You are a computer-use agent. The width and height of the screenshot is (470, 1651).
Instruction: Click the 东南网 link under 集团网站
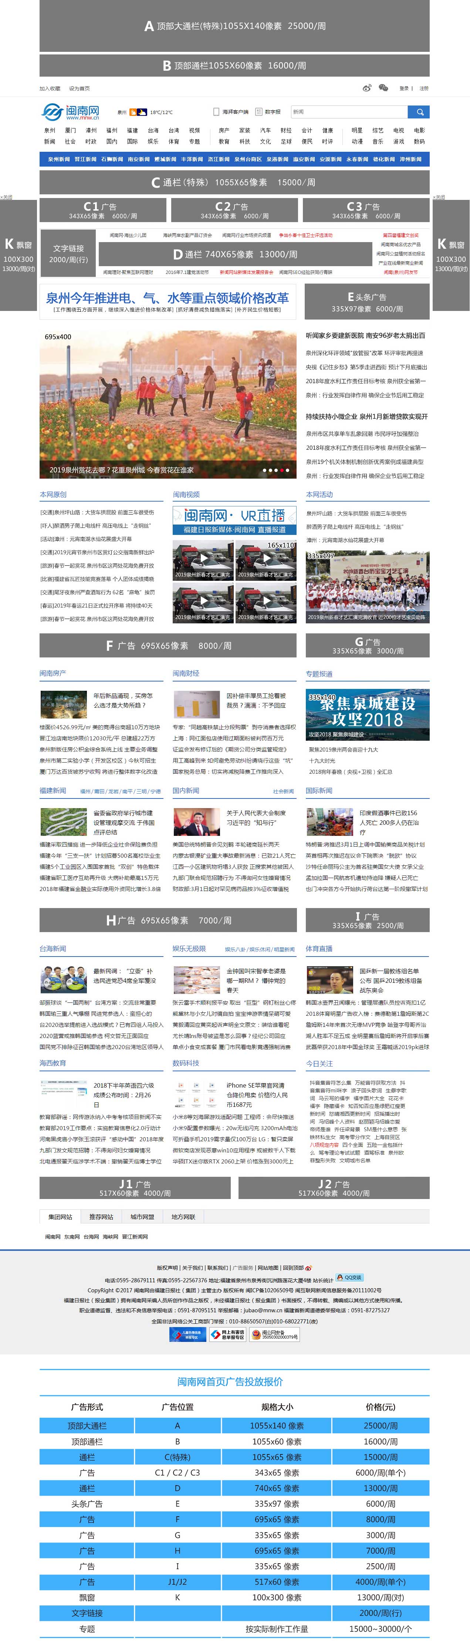[72, 1237]
